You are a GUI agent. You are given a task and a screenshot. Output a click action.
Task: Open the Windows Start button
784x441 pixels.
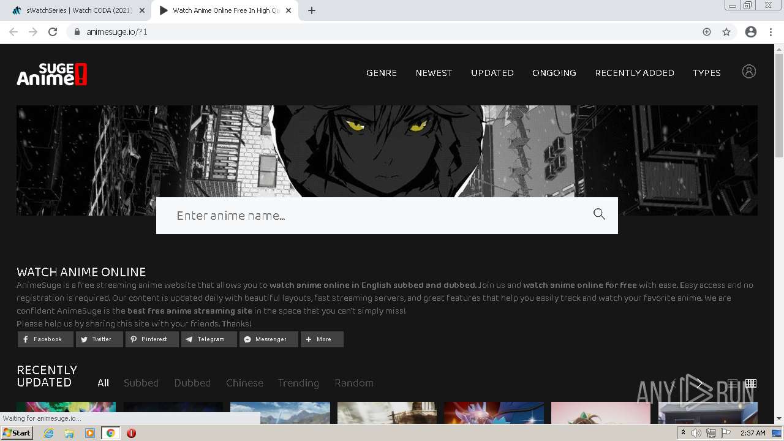click(x=17, y=433)
